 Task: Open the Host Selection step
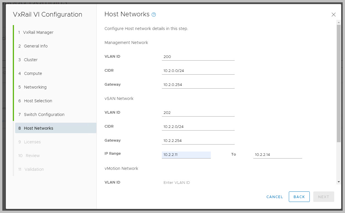click(x=38, y=101)
